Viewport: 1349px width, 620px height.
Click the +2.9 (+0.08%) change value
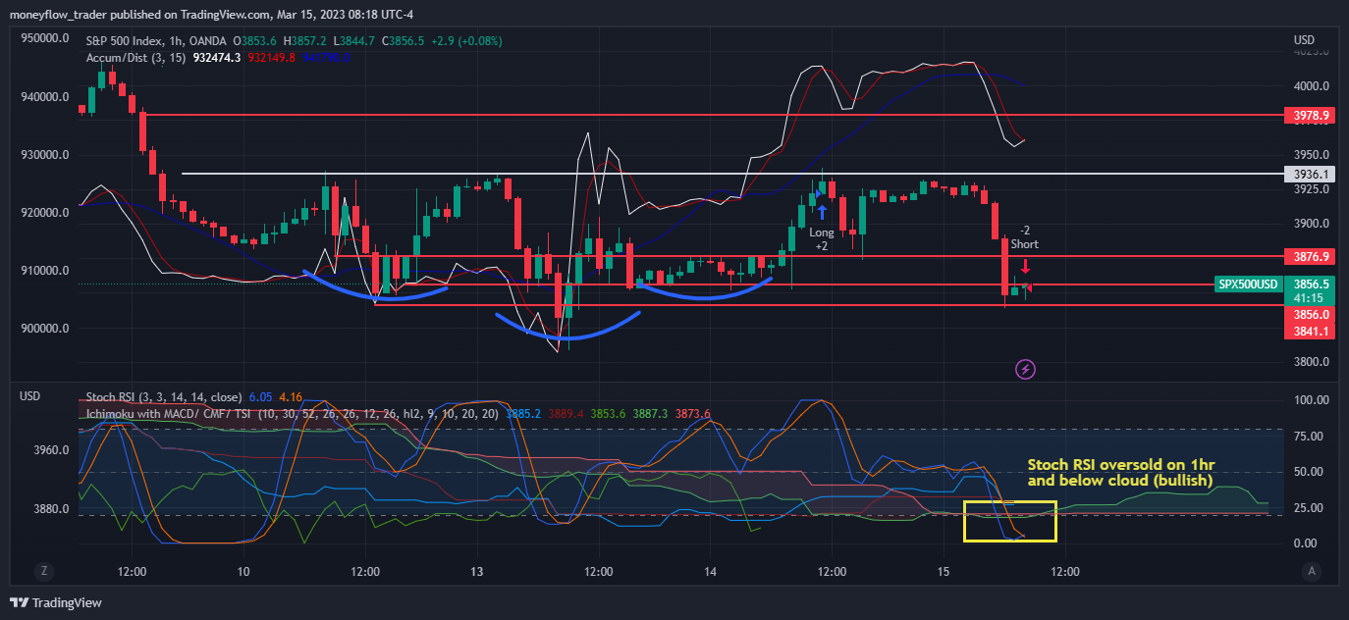pyautogui.click(x=466, y=41)
